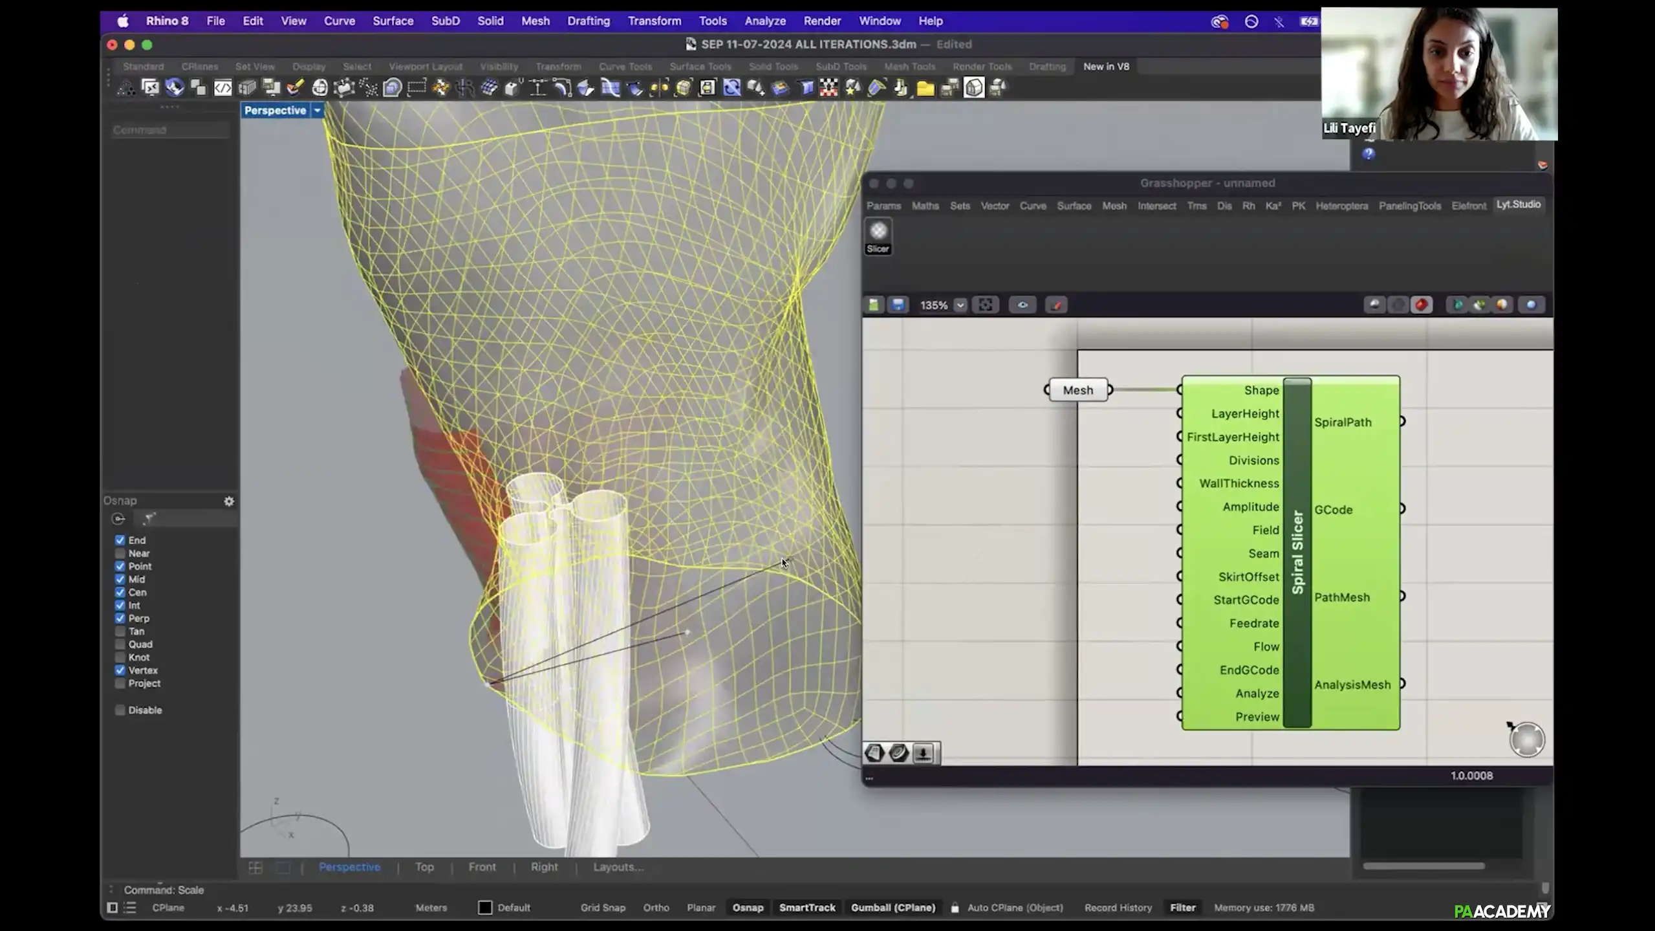Click the Grasshopper zoom extents icon
The height and width of the screenshot is (931, 1655).
coord(985,305)
